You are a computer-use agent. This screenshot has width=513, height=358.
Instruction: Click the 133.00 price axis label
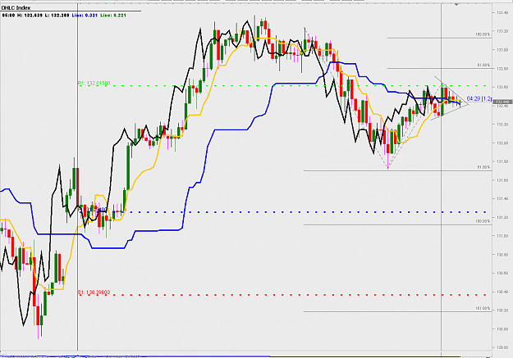tap(502, 50)
